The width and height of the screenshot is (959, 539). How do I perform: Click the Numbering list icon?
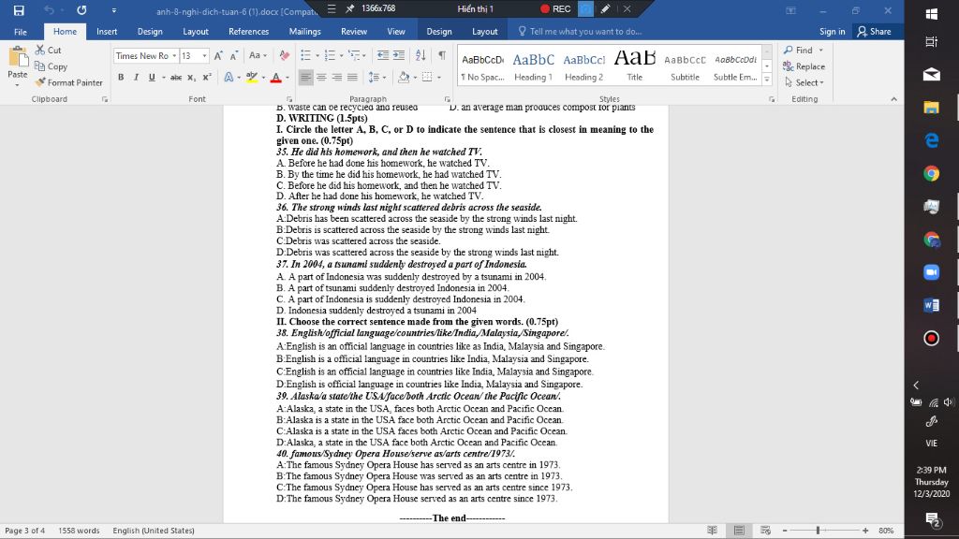(330, 55)
